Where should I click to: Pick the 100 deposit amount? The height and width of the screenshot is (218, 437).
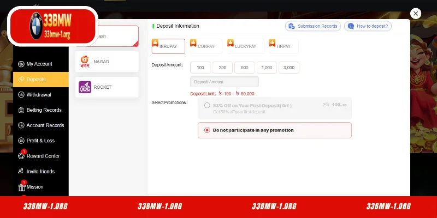click(x=200, y=68)
